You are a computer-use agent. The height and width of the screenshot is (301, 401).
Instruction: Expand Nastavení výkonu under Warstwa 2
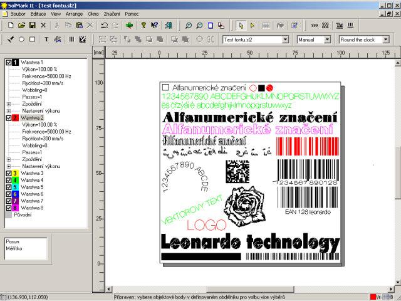pyautogui.click(x=9, y=166)
